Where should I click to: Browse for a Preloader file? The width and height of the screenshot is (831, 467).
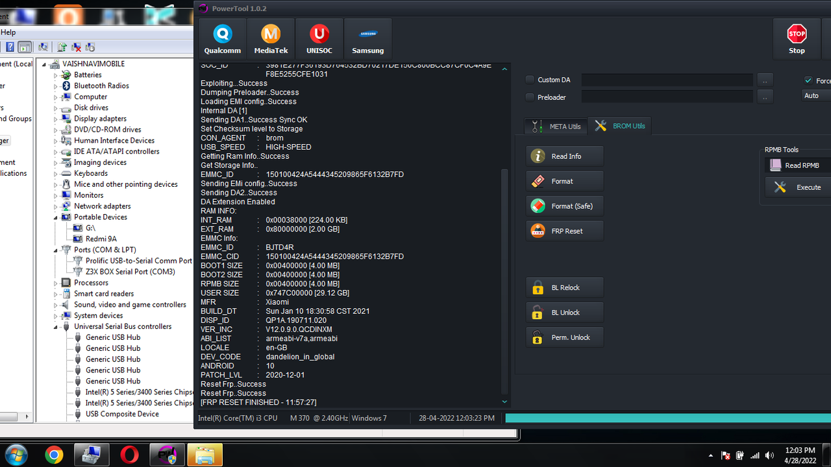click(x=765, y=97)
